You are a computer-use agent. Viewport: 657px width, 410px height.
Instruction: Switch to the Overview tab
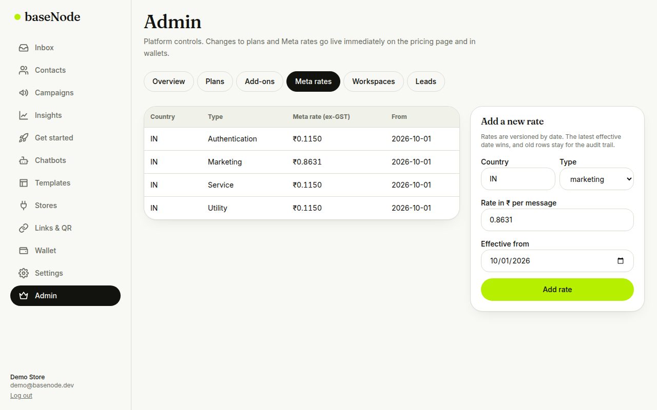[168, 81]
